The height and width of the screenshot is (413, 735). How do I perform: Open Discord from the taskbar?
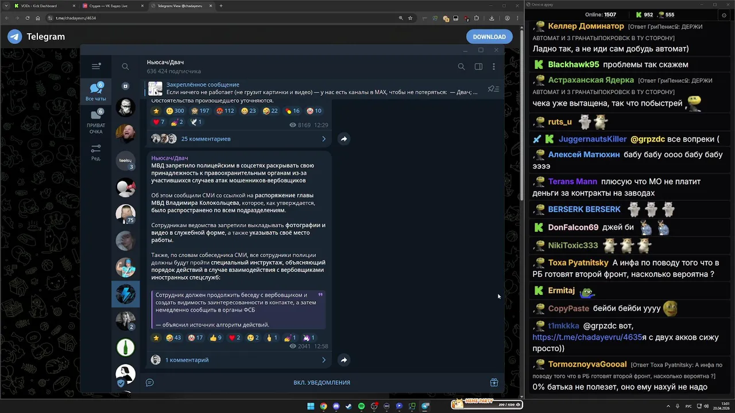pyautogui.click(x=336, y=406)
